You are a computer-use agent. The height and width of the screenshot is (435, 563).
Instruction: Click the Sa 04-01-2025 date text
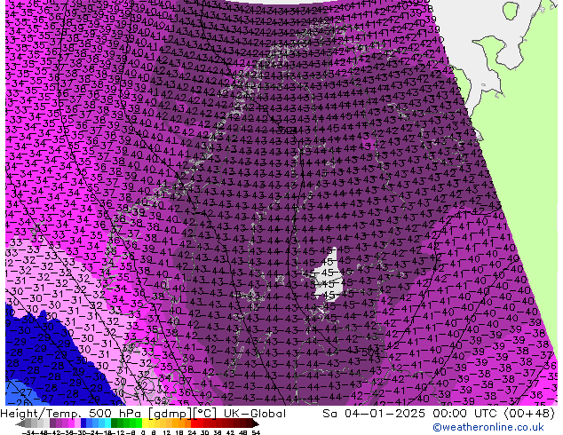click(376, 414)
